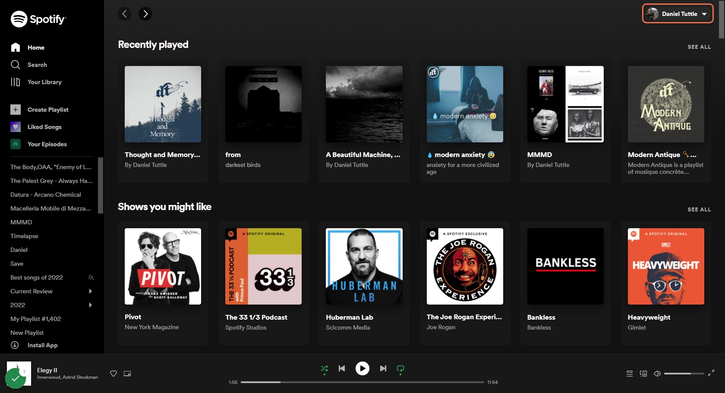Adjust the volume slider

tap(684, 374)
